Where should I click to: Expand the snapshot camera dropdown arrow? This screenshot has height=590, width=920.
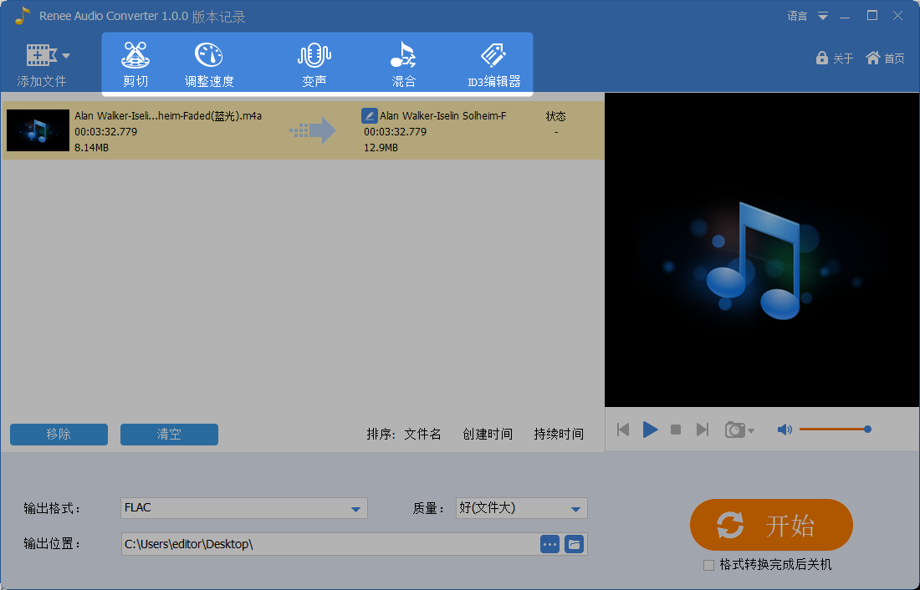click(751, 431)
